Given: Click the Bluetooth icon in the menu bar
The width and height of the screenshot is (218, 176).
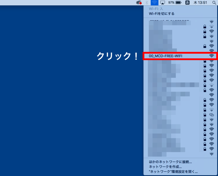Looking at the screenshot, I should [146, 3].
